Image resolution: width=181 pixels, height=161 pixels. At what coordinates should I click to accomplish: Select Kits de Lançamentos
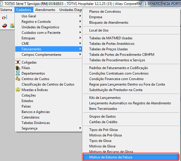pos(131,98)
